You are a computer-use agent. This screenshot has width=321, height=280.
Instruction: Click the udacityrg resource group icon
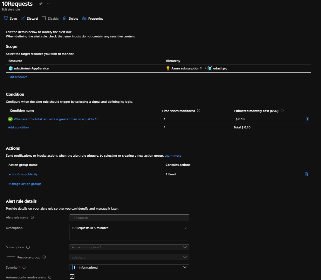pos(210,68)
